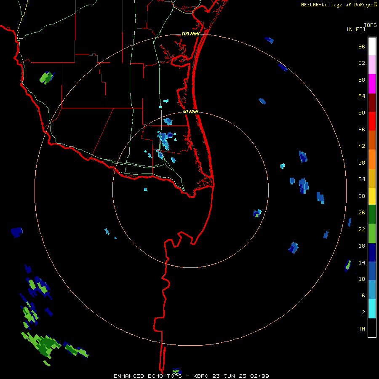The image size is (379, 379).
Task: Click the 22 tick label on the scale
Action: click(x=362, y=229)
